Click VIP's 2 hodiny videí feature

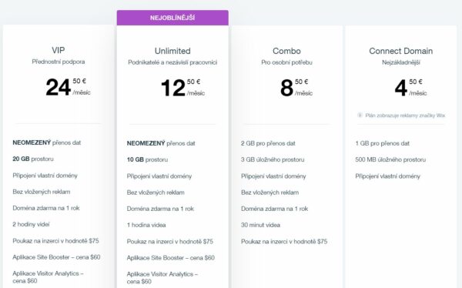point(31,224)
